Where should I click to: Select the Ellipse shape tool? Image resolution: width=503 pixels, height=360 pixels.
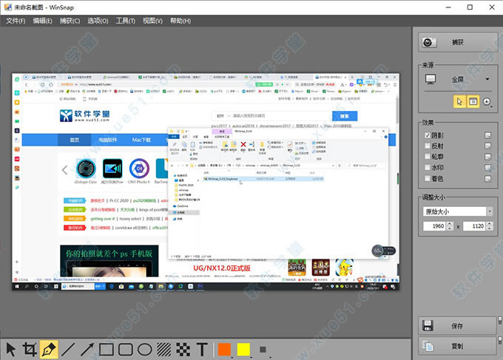pyautogui.click(x=145, y=350)
